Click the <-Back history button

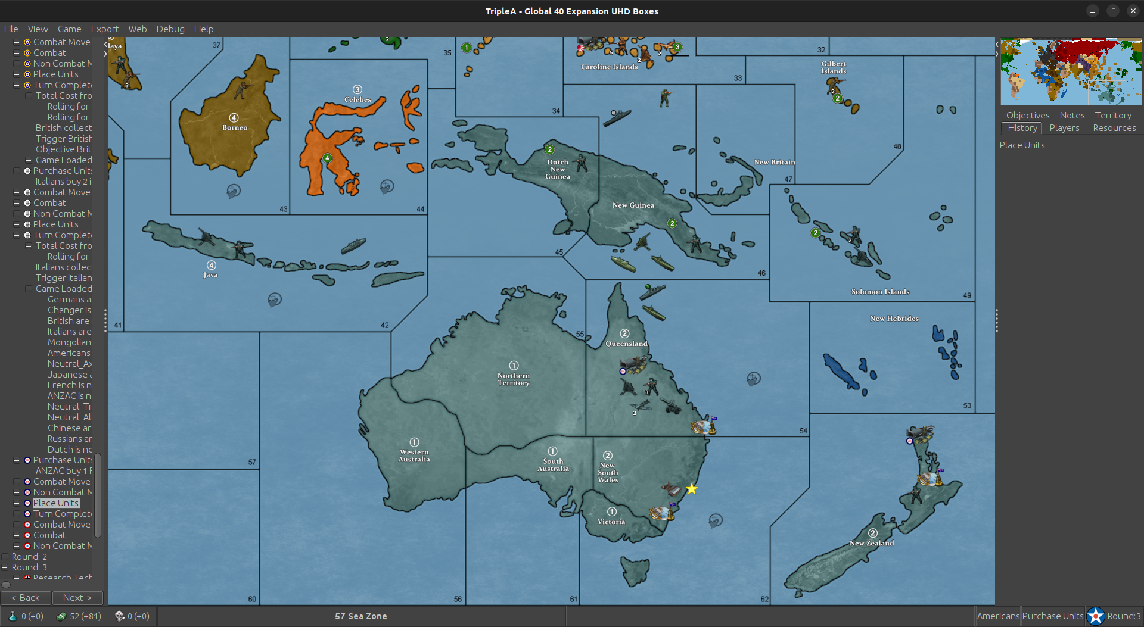(26, 597)
